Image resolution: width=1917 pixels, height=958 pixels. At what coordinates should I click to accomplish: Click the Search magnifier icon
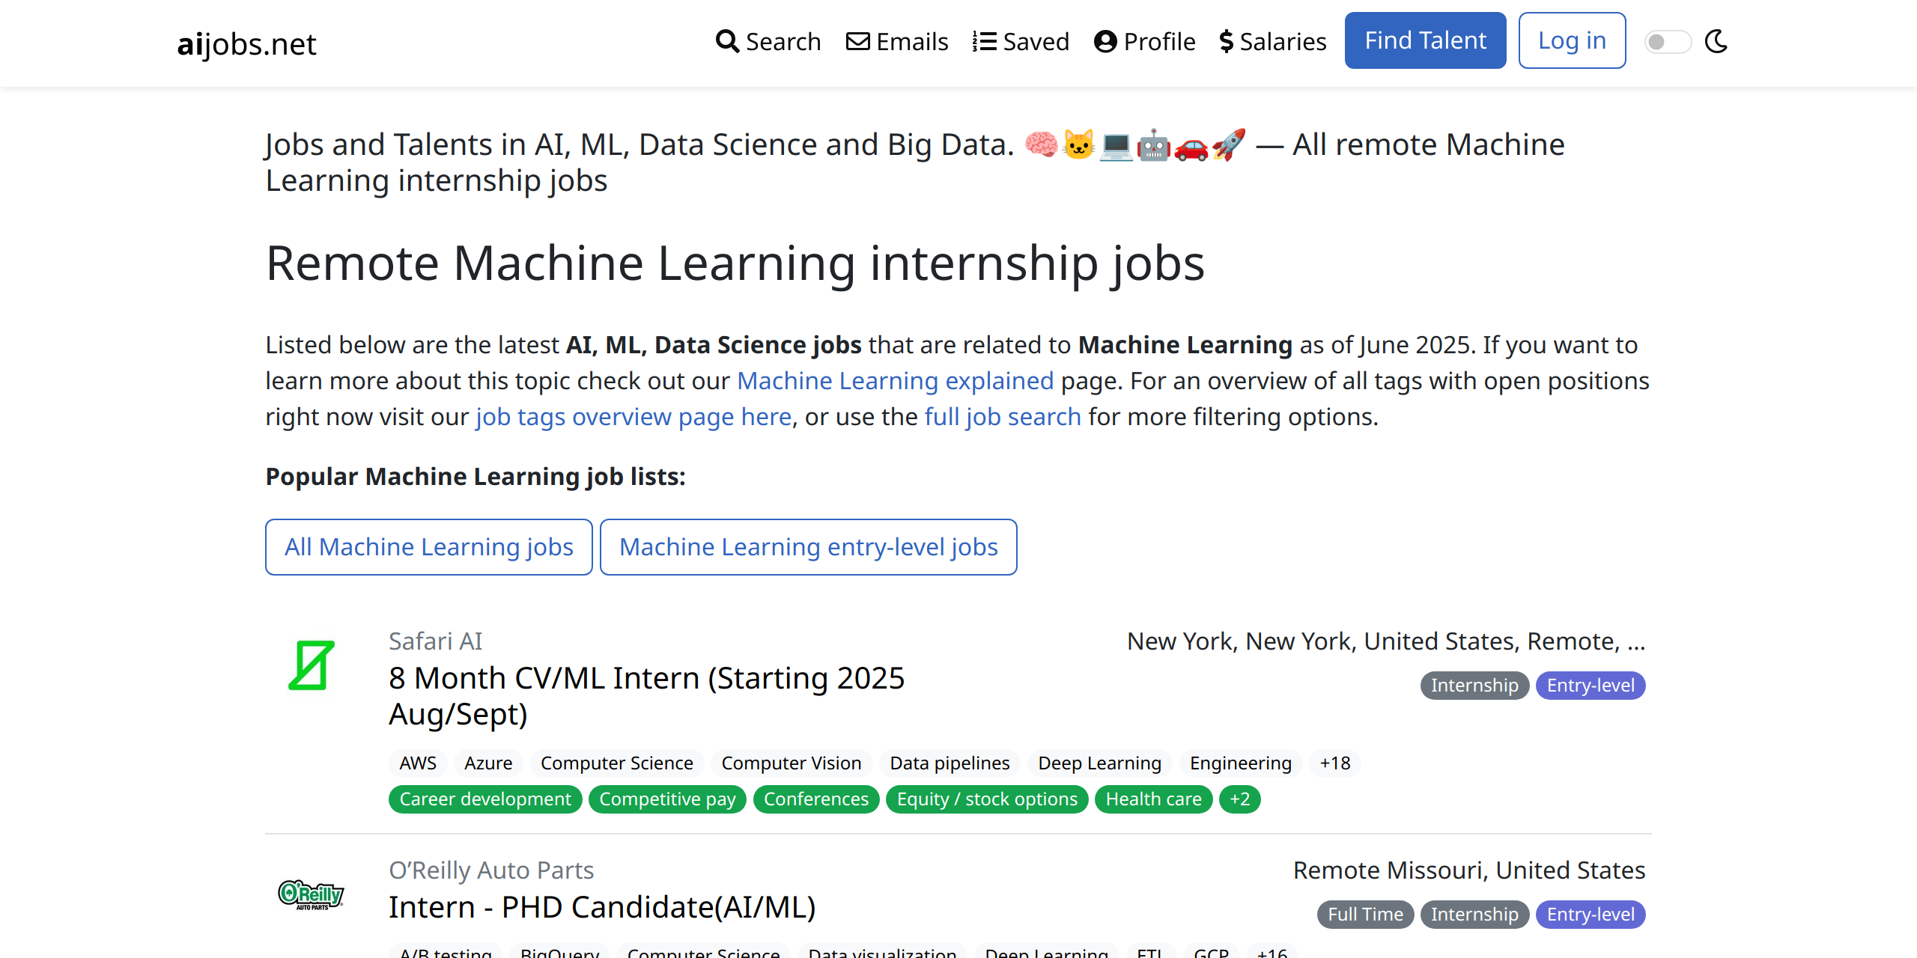(727, 41)
